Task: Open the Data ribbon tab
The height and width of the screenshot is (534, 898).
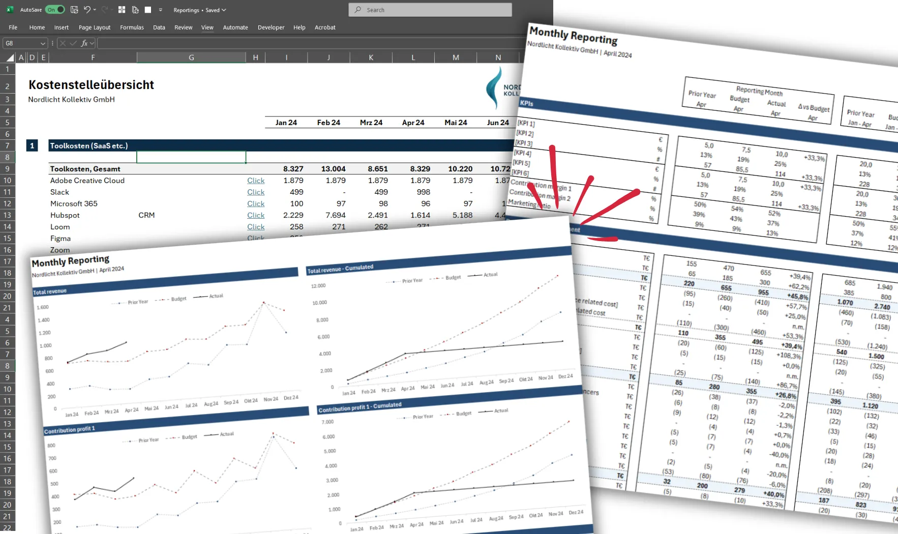Action: tap(159, 27)
